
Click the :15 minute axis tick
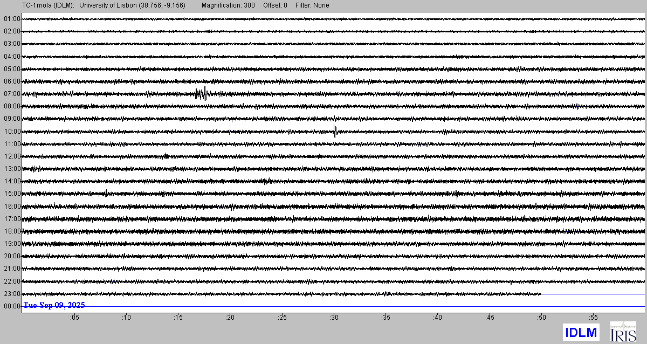tap(178, 318)
